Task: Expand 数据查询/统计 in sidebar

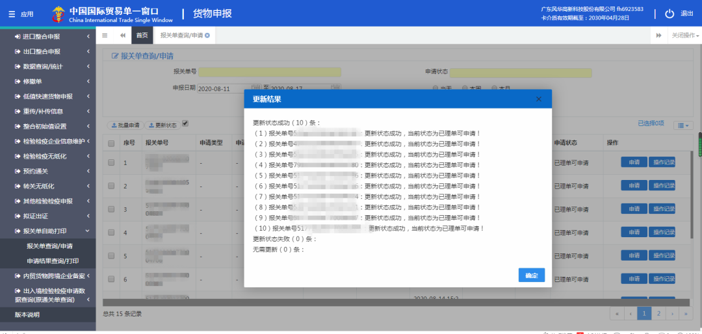Action: click(48, 66)
